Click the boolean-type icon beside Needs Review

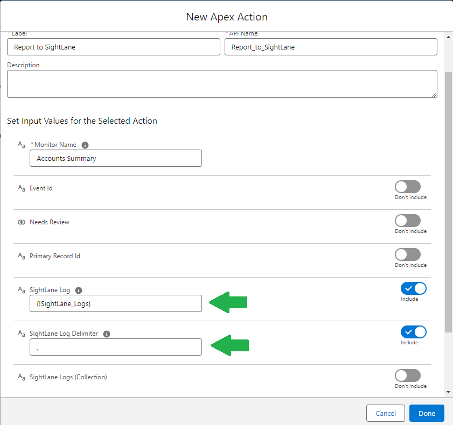click(x=22, y=222)
